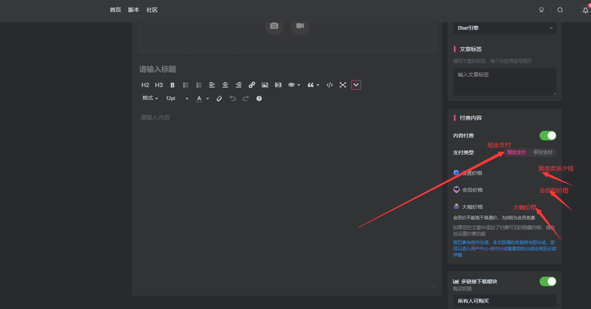Open the 12pt font size dropdown
591x309 pixels.
[177, 98]
